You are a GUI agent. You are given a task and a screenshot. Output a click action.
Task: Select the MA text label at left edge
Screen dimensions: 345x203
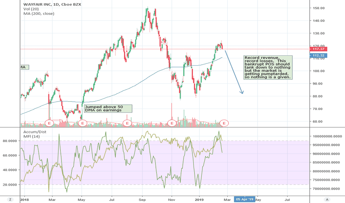(x=24, y=67)
